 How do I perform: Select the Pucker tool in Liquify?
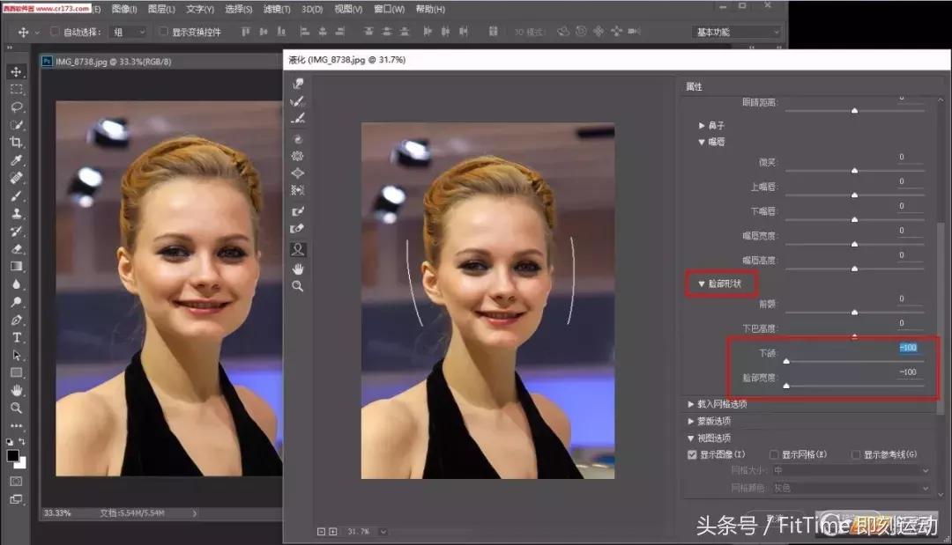coord(298,156)
